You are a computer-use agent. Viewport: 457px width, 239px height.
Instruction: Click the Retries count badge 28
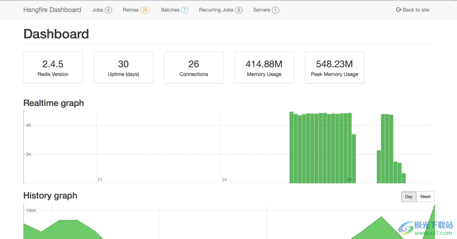click(x=145, y=10)
